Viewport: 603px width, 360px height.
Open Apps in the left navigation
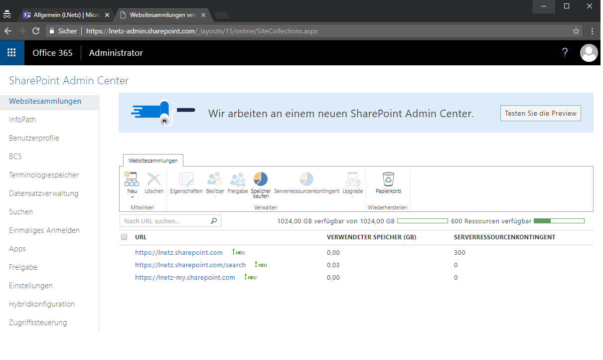(x=17, y=249)
